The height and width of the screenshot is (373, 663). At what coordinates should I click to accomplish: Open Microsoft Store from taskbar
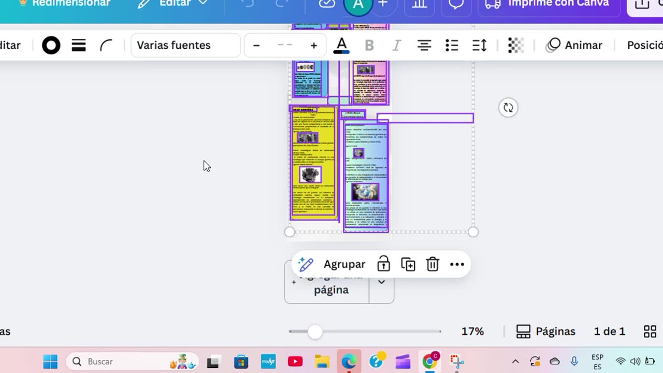241,362
